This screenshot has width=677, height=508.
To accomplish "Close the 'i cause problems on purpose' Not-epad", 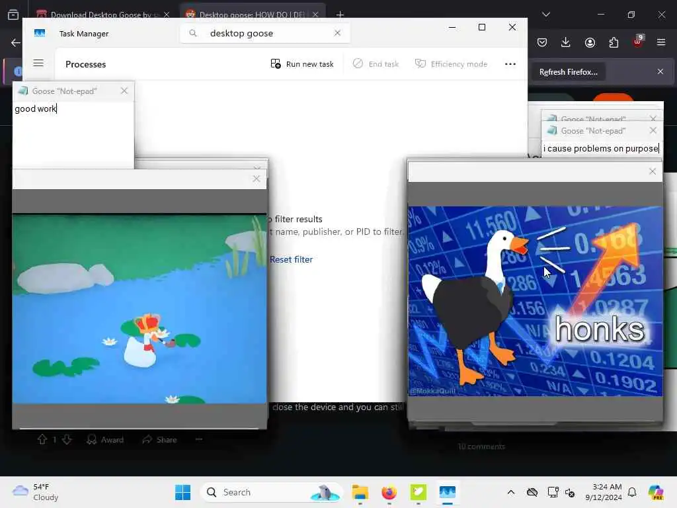I will (x=653, y=130).
